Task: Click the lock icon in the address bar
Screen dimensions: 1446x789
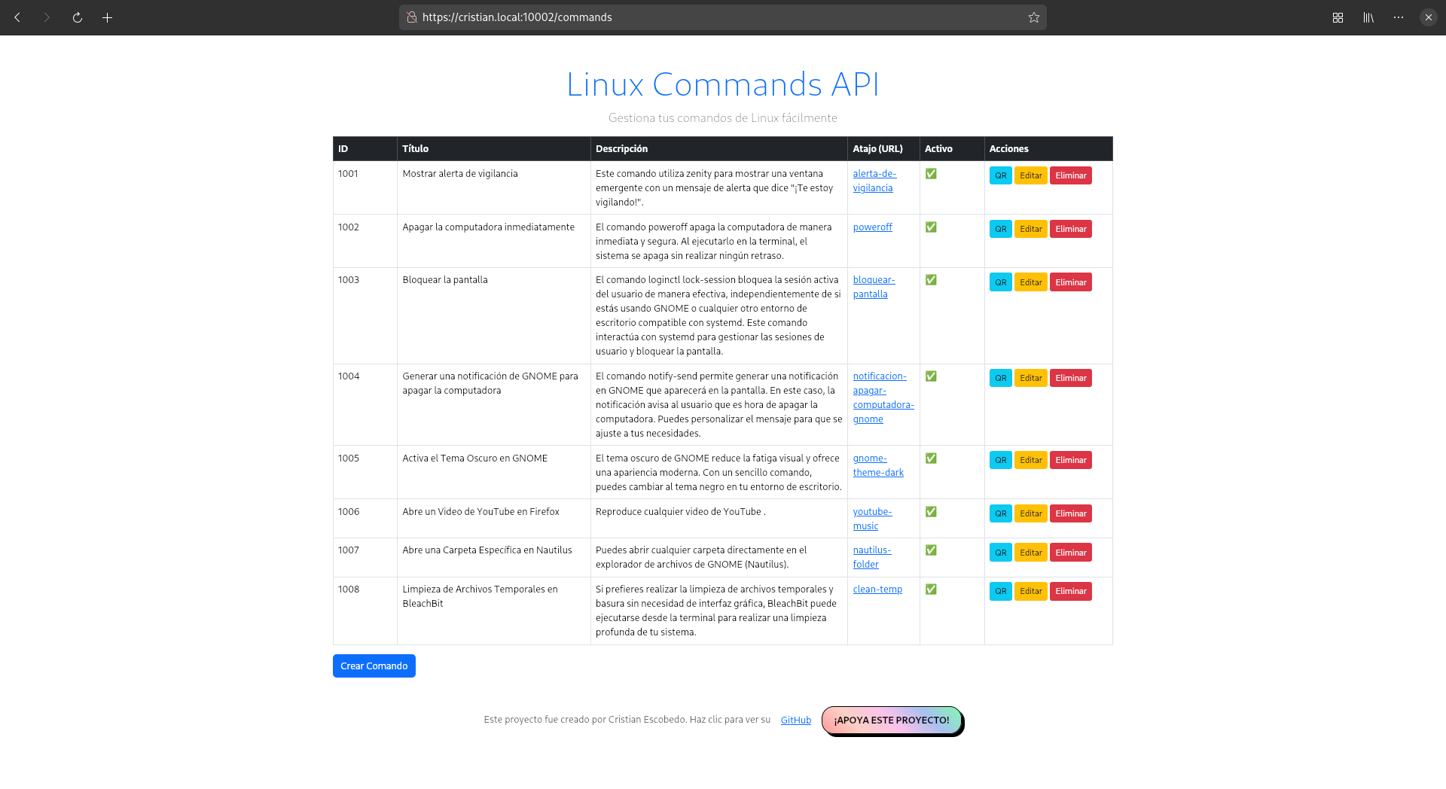Action: (412, 17)
